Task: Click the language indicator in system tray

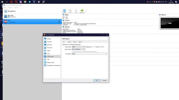Action: coord(166,2)
